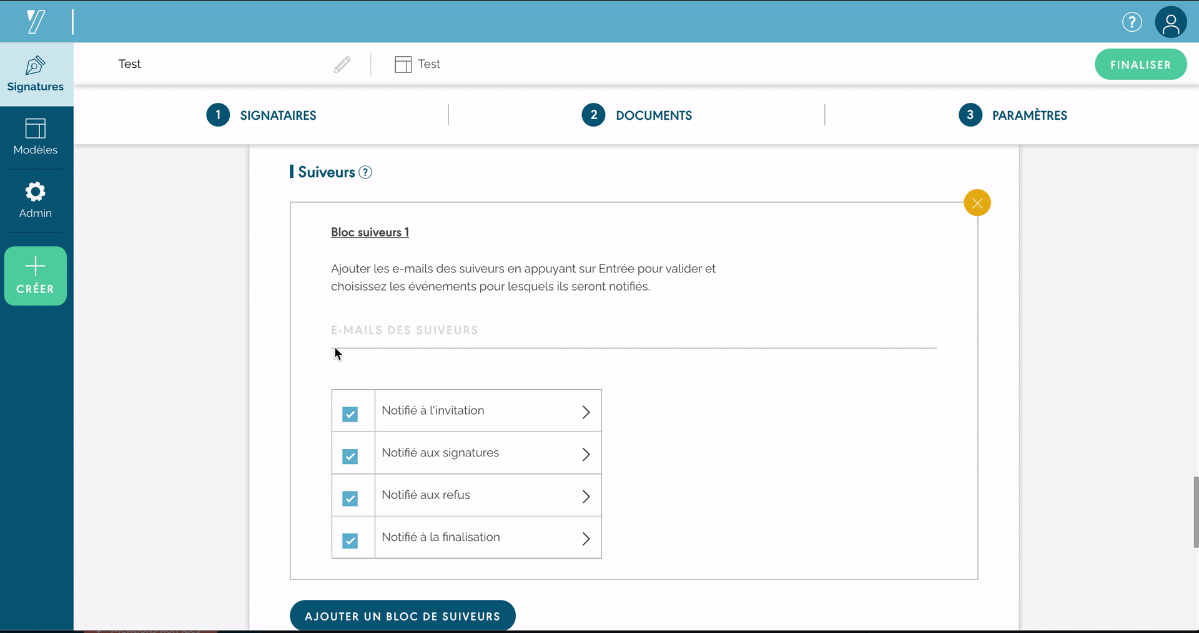Open Signatures in the sidebar
This screenshot has width=1199, height=633.
tap(36, 74)
